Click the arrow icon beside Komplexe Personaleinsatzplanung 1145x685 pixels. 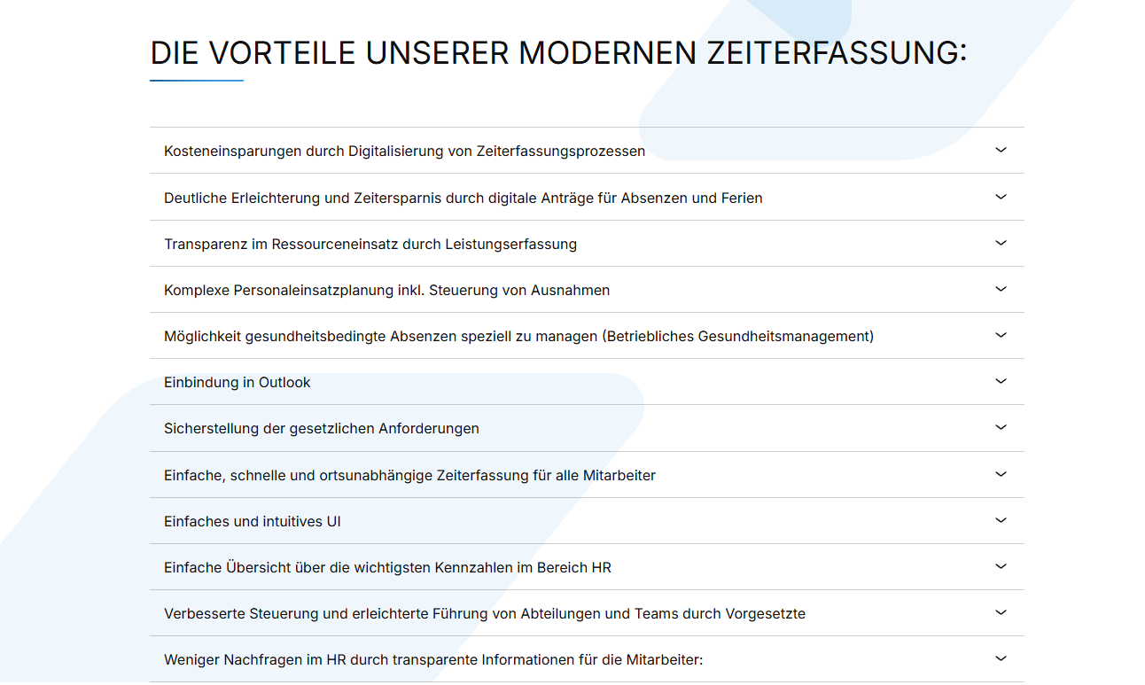[1001, 290]
